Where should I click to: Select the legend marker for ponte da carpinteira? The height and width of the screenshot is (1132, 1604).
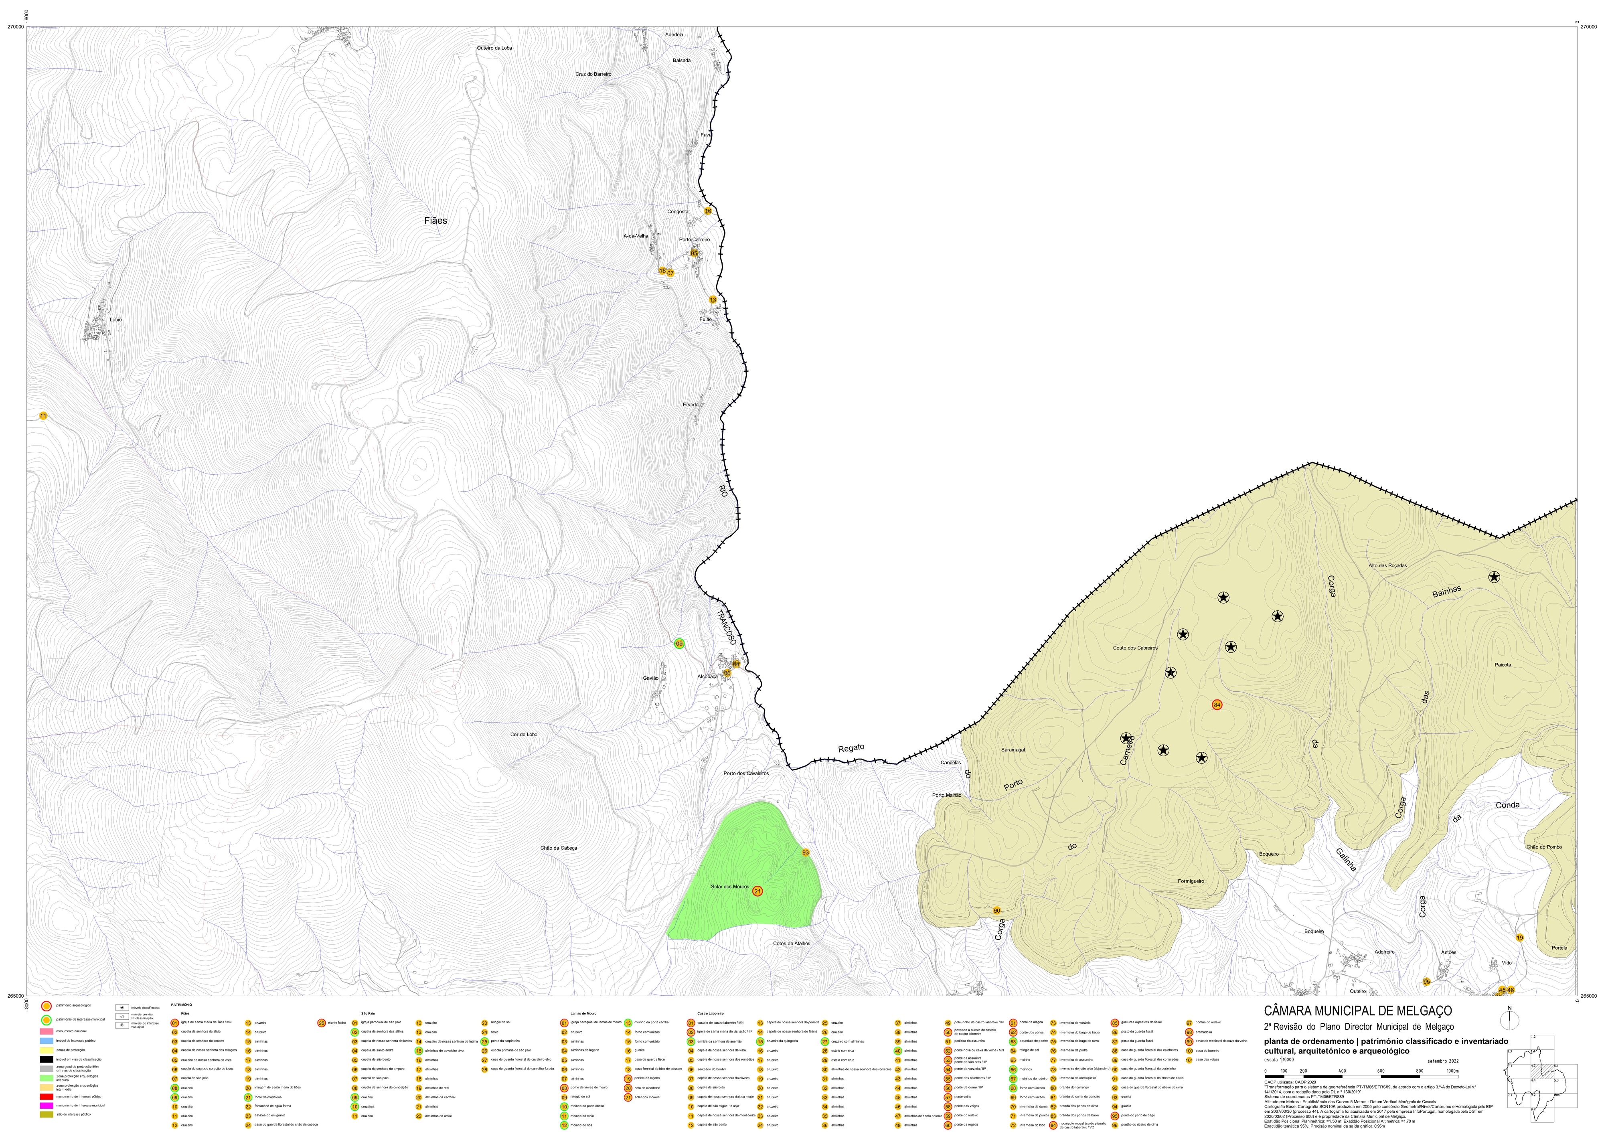point(484,1041)
